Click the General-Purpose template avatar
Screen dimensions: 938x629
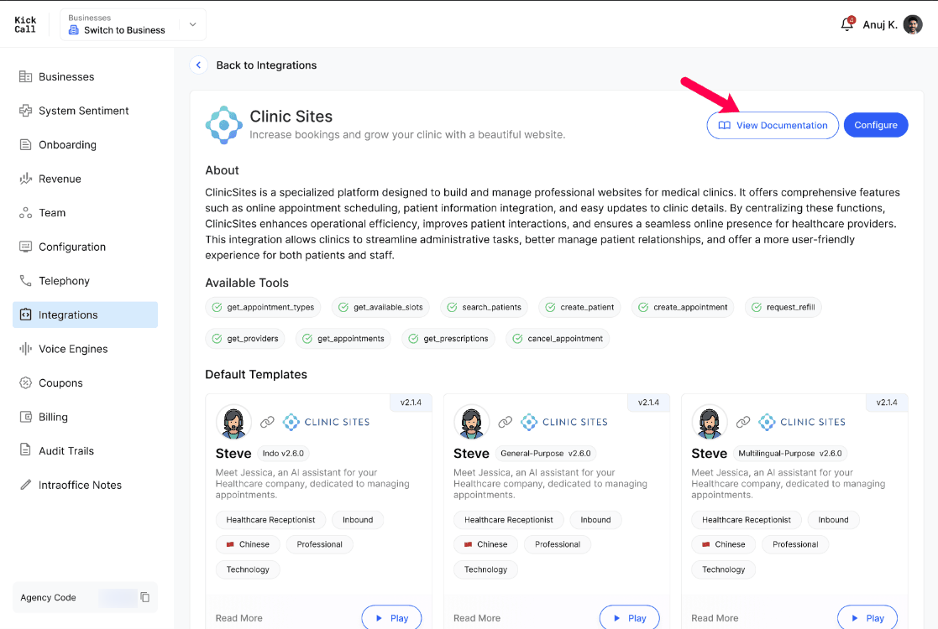click(x=471, y=422)
